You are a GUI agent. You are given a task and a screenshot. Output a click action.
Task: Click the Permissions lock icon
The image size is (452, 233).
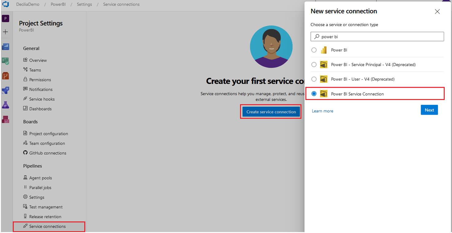tap(25, 79)
